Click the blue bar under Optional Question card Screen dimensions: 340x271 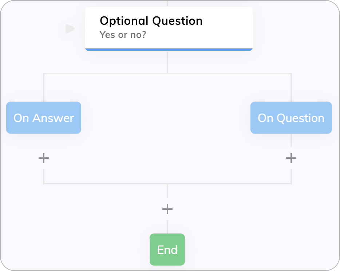tap(169, 50)
